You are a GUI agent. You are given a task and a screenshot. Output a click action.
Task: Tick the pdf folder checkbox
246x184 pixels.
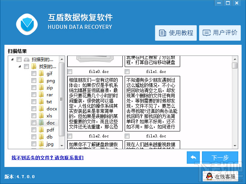point(34,130)
